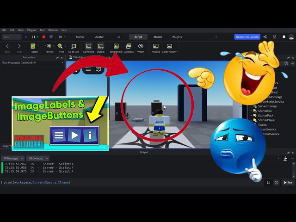Open the dropdown arrow beside Pause
The width and height of the screenshot is (296, 222).
[37, 37]
